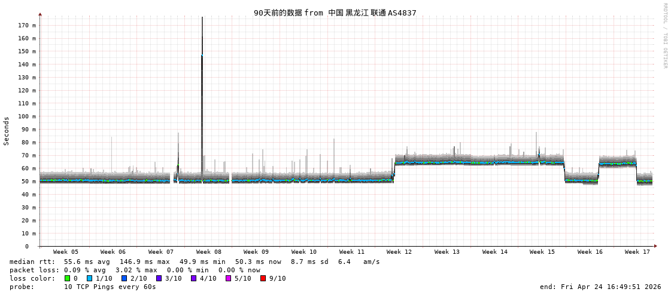
Task: Click the Week 16 x-axis label
Action: click(x=590, y=252)
